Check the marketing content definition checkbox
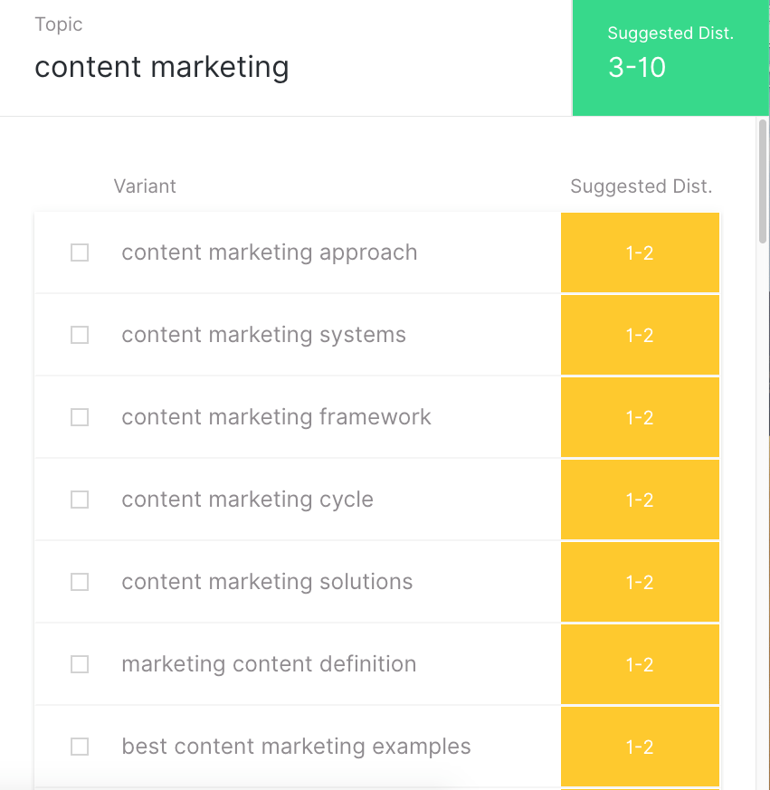Screen dimensions: 770x790 click(x=80, y=664)
